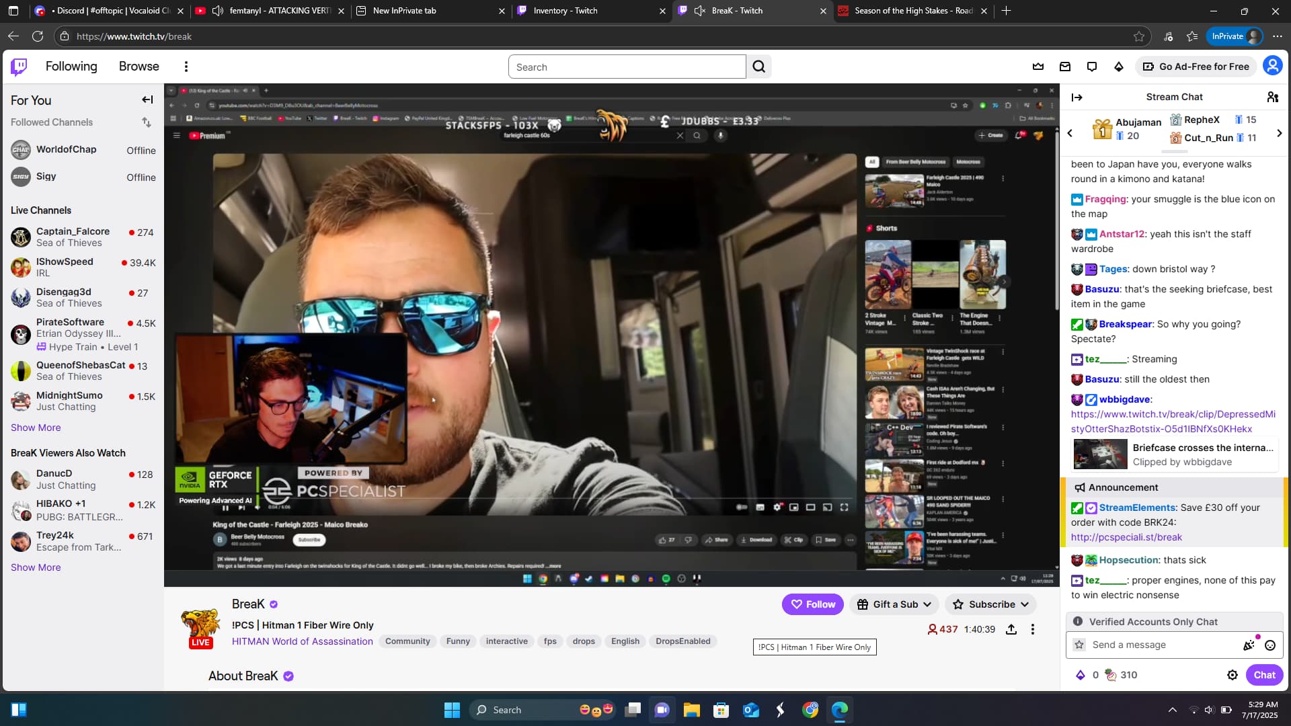Show previous gift leaderboard entries
Viewport: 1291px width, 726px height.
click(1070, 132)
